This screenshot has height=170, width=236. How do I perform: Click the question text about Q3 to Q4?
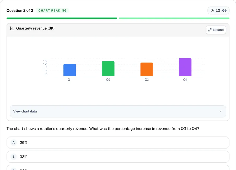103,129
